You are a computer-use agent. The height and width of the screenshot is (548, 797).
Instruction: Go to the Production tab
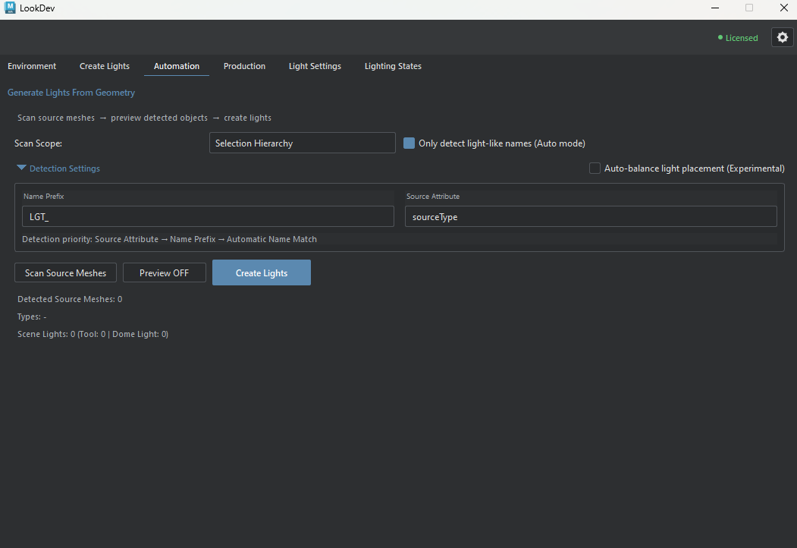point(244,66)
